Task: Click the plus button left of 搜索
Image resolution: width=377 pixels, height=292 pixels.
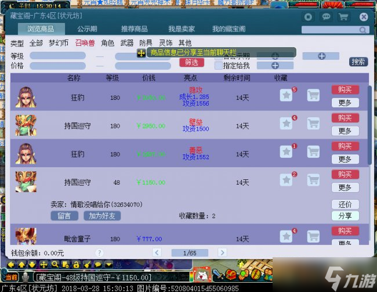Action: click(321, 56)
